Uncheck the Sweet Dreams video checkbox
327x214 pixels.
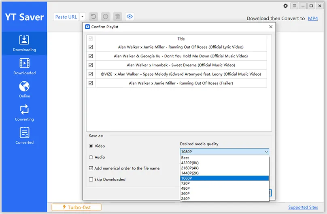[91, 65]
